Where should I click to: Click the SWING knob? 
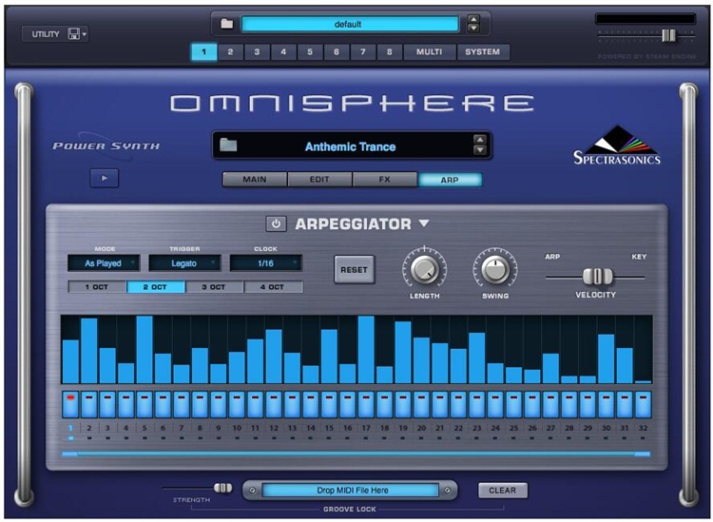click(x=495, y=269)
